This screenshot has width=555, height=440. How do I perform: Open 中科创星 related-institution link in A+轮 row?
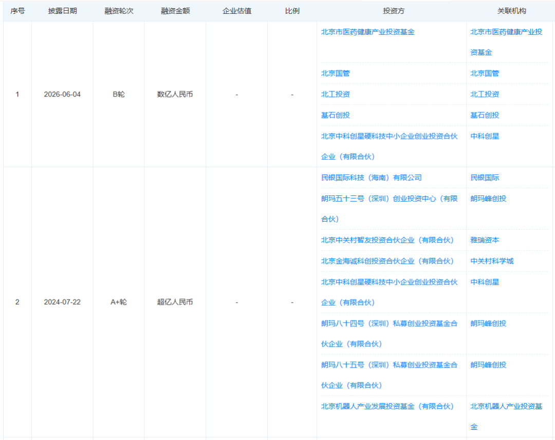[485, 282]
